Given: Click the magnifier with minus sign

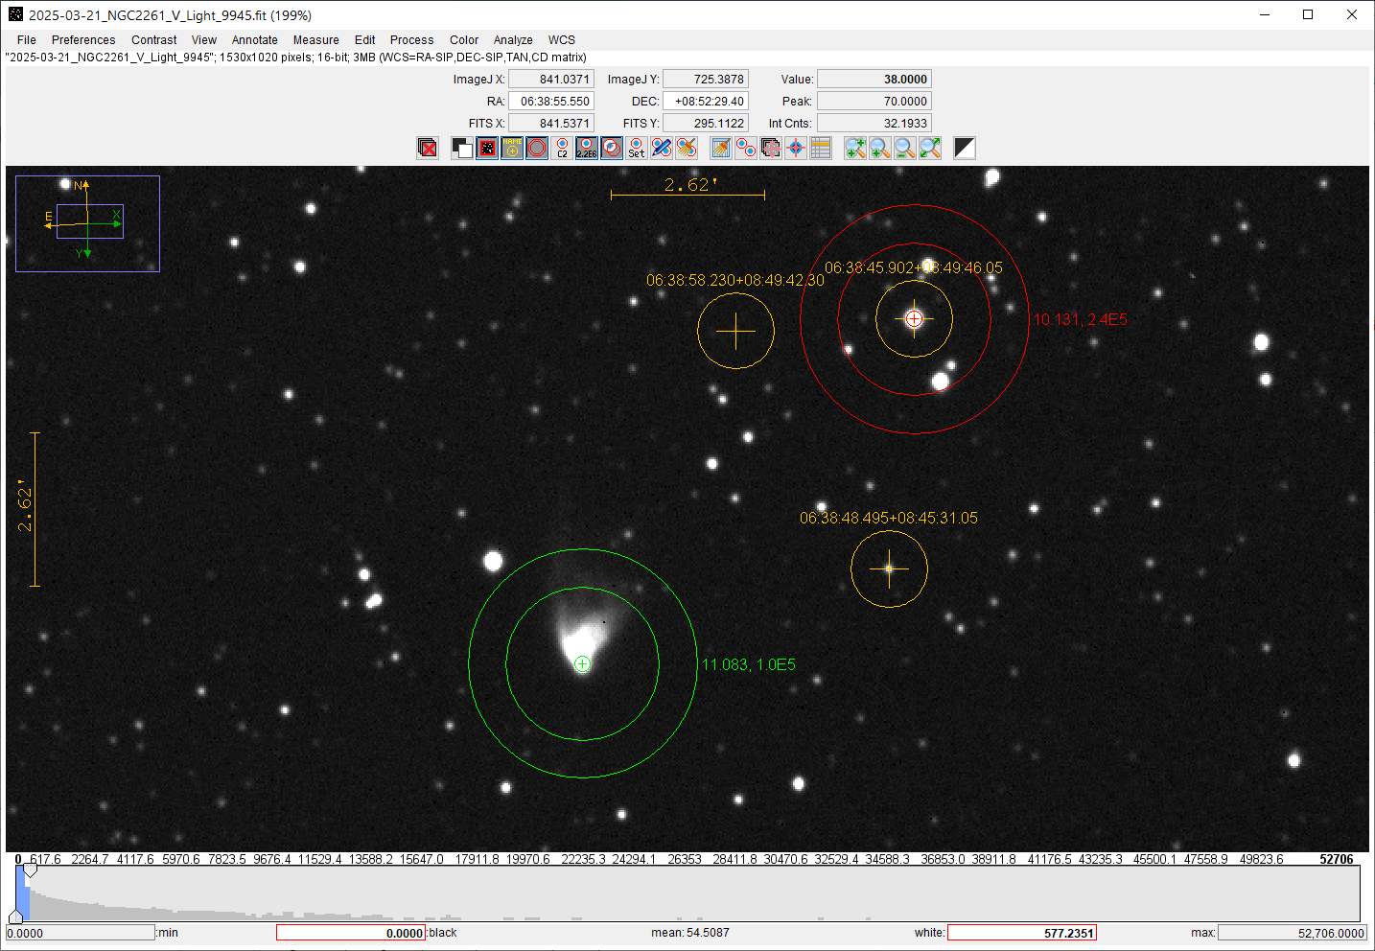Looking at the screenshot, I should coord(905,148).
